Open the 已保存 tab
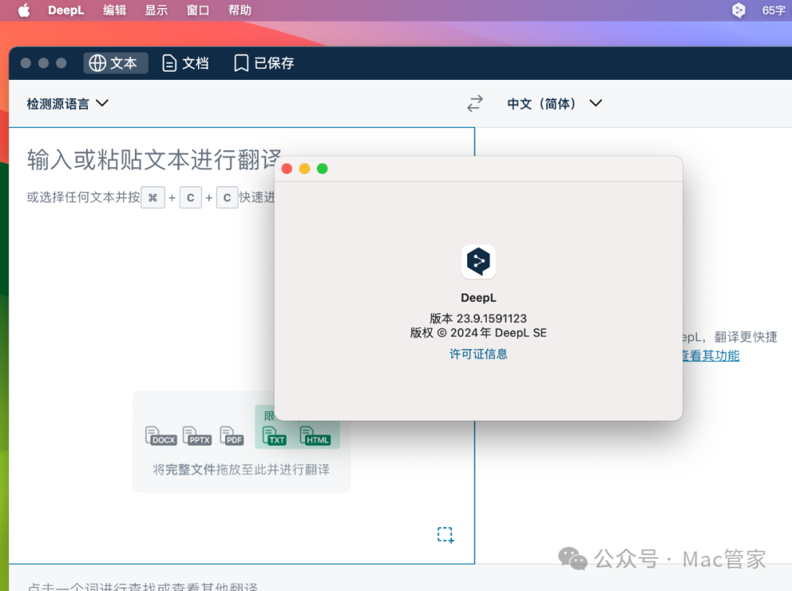The width and height of the screenshot is (792, 591). click(264, 63)
